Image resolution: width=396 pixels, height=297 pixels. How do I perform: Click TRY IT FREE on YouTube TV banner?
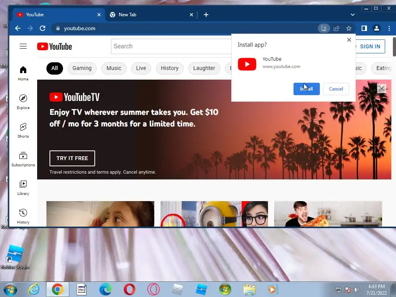click(x=72, y=158)
